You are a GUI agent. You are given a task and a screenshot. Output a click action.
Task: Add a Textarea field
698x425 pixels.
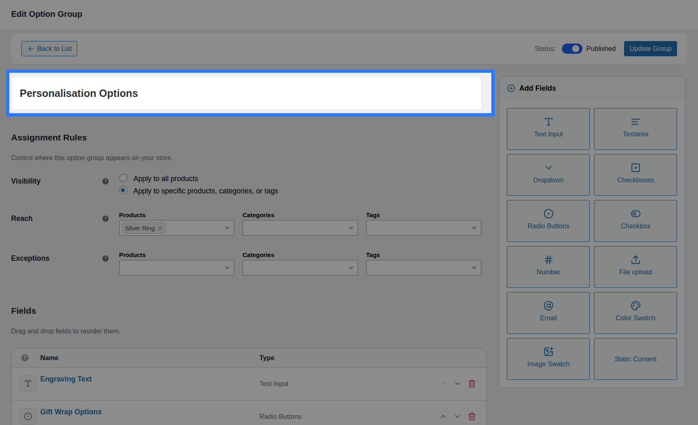pyautogui.click(x=635, y=129)
